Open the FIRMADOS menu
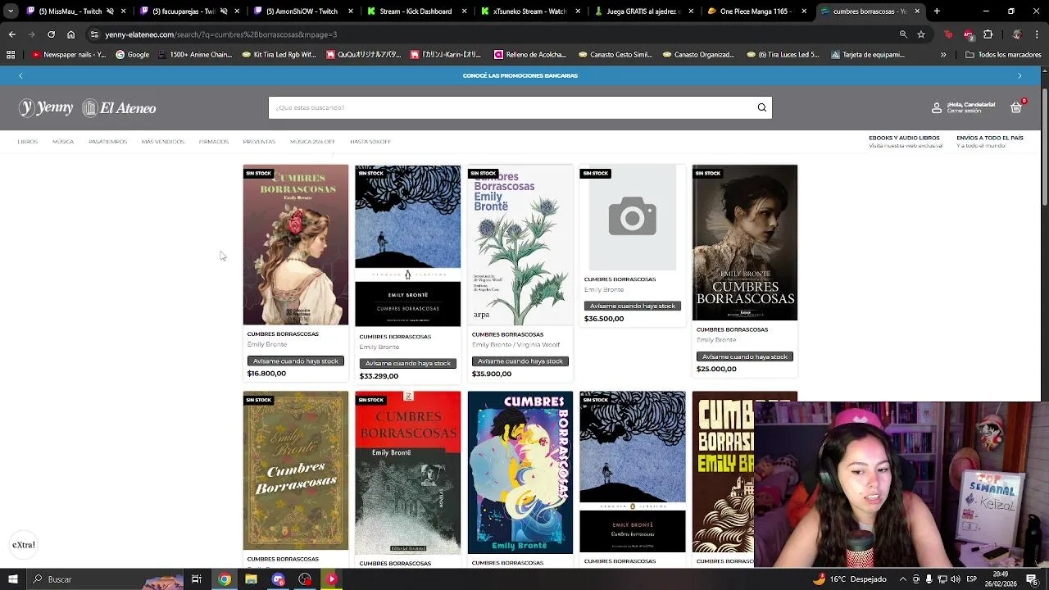Viewport: 1049px width, 590px height. [x=213, y=142]
